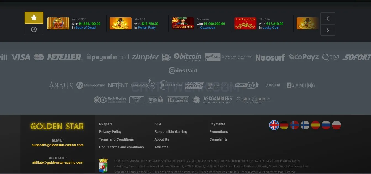Click the QIWI logo

click(331, 57)
